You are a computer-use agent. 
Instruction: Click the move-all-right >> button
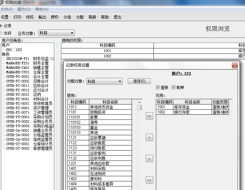[149, 116]
